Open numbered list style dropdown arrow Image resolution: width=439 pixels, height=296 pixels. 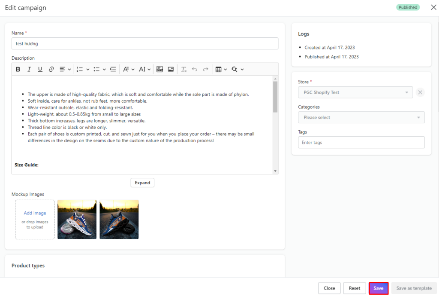(87, 69)
